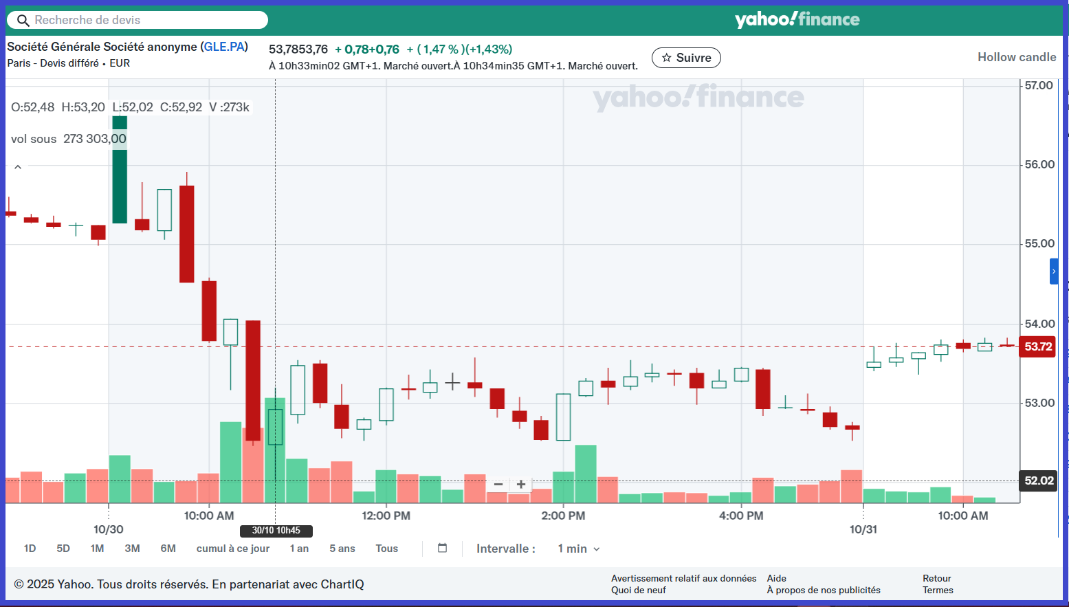Expand the blue right side panel arrow
The height and width of the screenshot is (607, 1069).
point(1053,272)
